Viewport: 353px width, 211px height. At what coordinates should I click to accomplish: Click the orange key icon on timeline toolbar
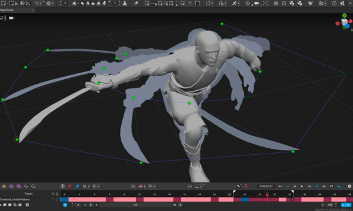click(4, 186)
